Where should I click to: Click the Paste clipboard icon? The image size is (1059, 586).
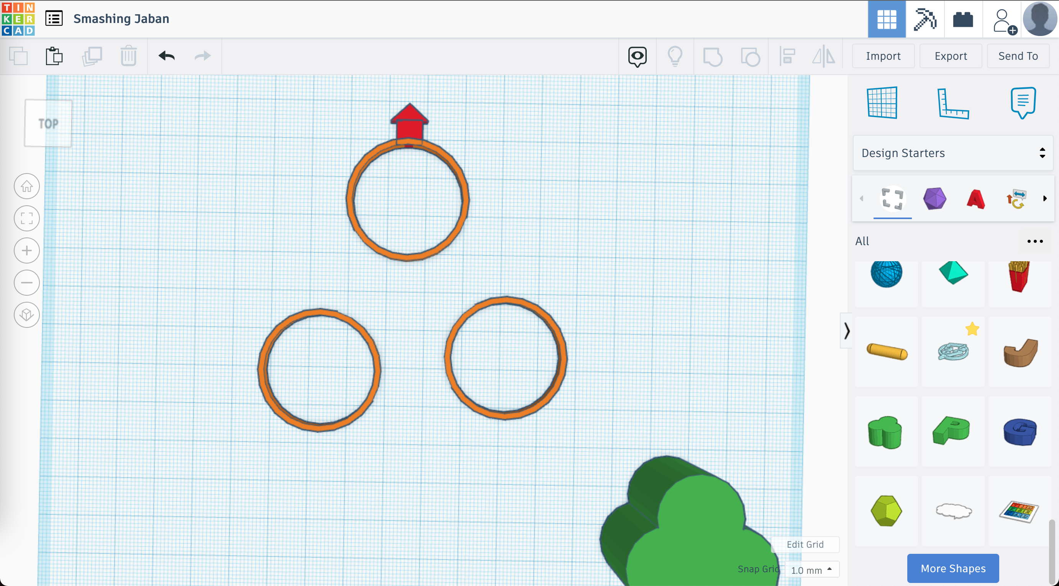pyautogui.click(x=54, y=56)
